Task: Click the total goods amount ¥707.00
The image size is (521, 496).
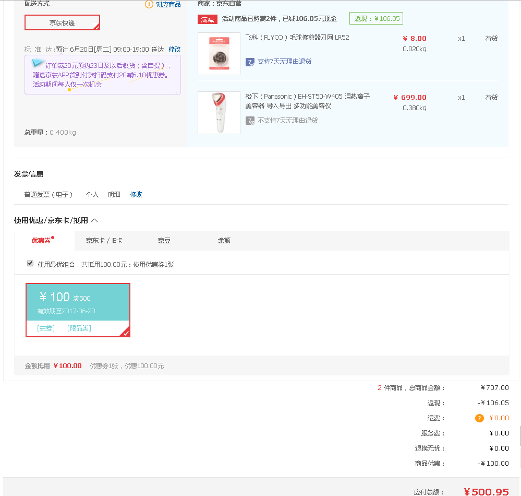Action: click(495, 387)
